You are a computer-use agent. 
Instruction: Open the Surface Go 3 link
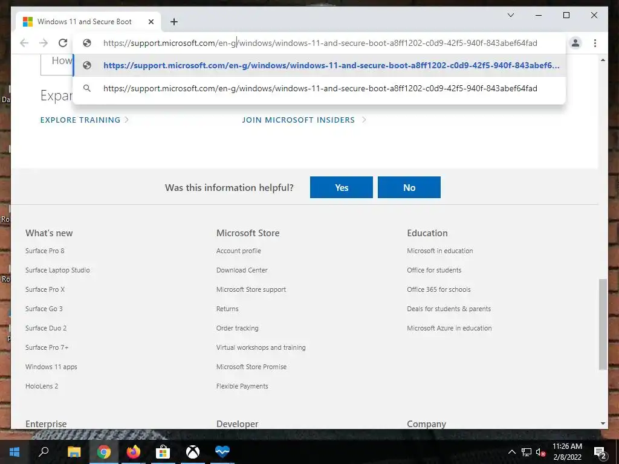[x=44, y=309]
